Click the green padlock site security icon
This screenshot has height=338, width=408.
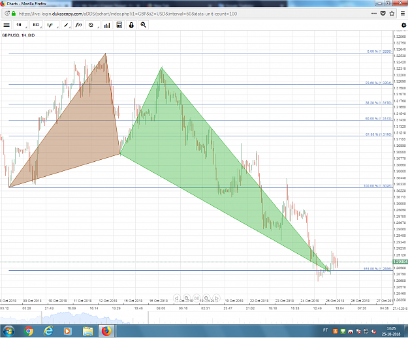coord(14,14)
